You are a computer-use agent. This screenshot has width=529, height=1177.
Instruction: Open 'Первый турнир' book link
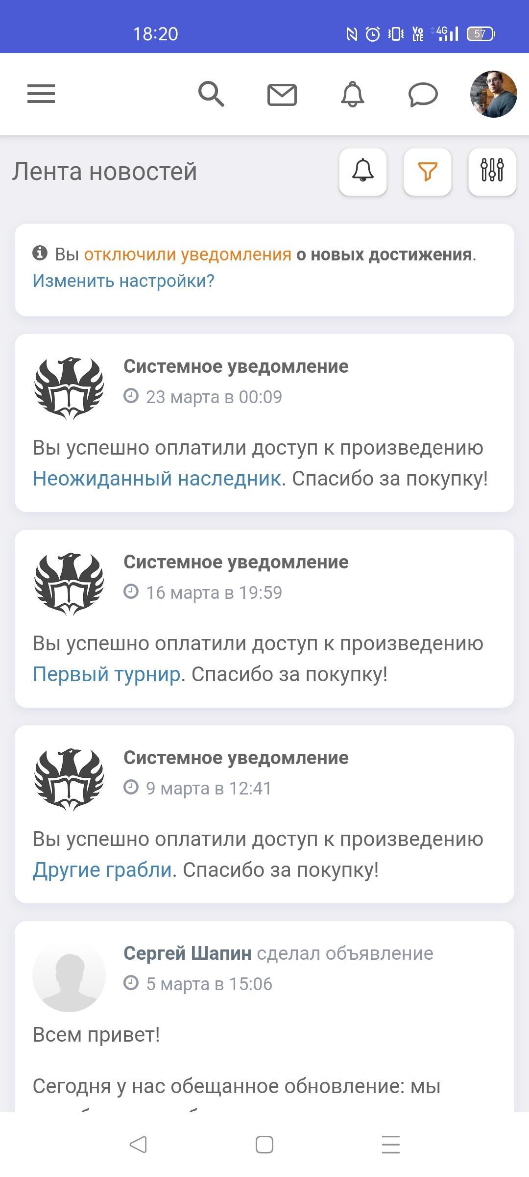(107, 674)
